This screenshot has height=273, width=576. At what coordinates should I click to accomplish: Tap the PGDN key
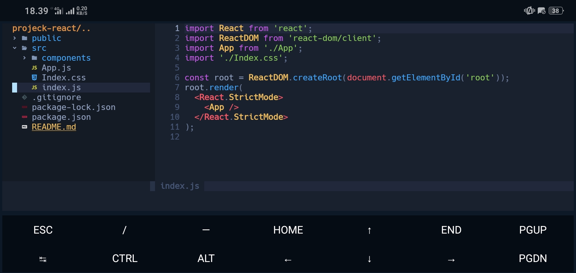(x=533, y=259)
